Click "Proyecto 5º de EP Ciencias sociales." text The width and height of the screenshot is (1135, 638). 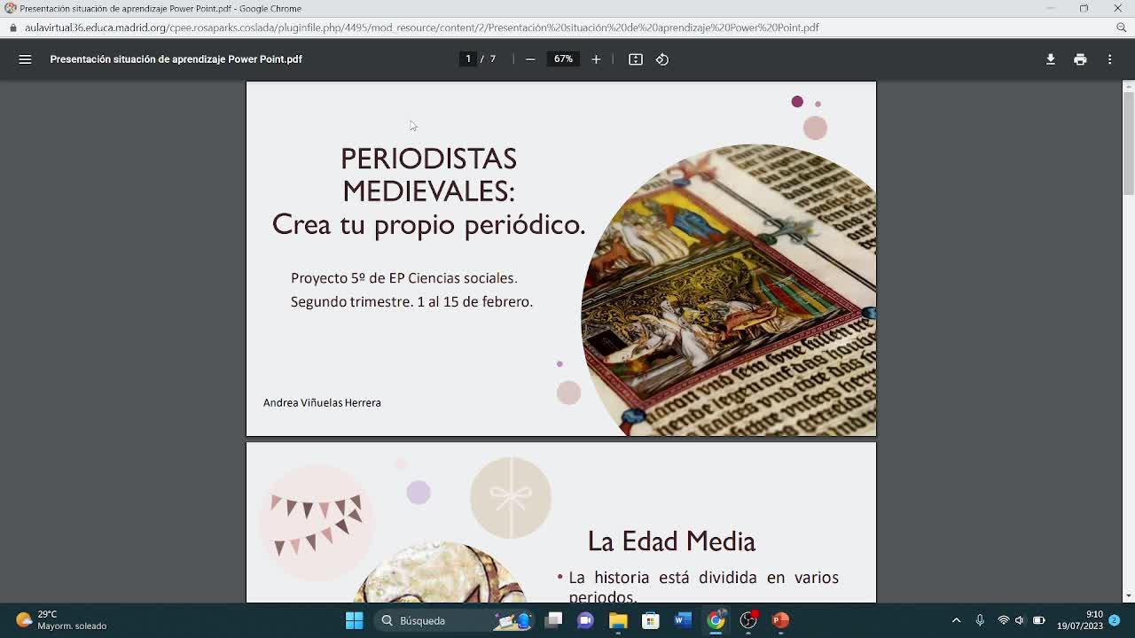tap(403, 278)
